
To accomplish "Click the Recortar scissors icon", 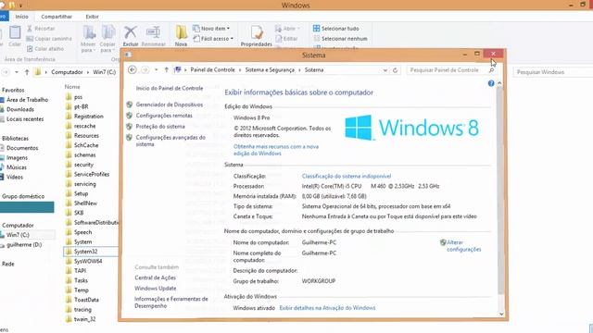I will pos(30,29).
